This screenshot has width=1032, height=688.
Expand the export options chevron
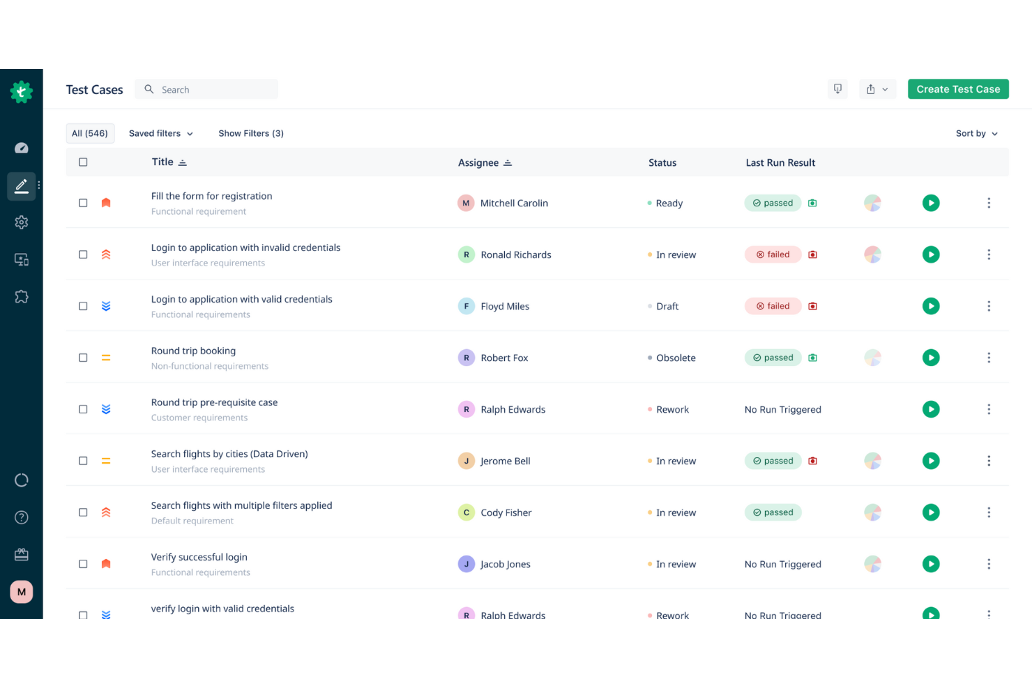click(885, 89)
